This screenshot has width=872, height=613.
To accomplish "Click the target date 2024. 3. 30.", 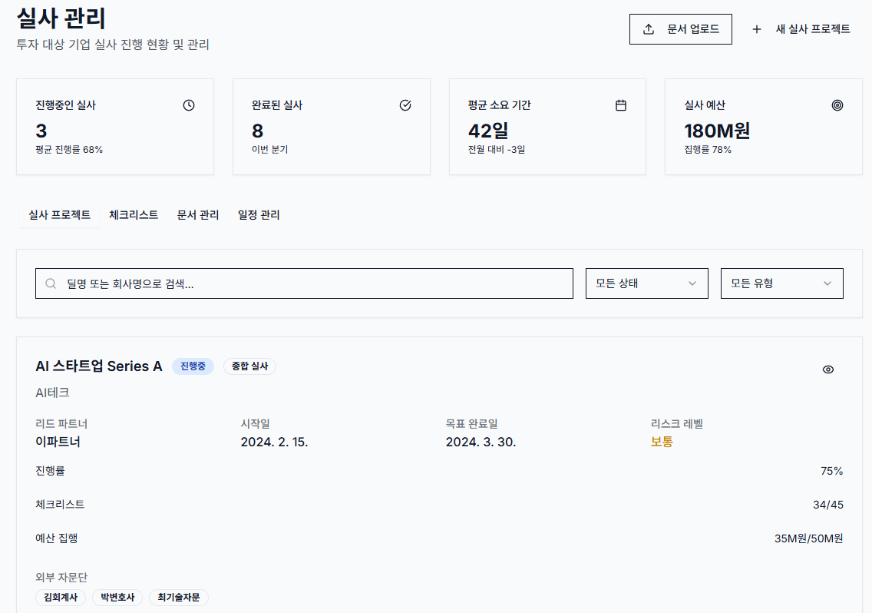I will tap(481, 442).
